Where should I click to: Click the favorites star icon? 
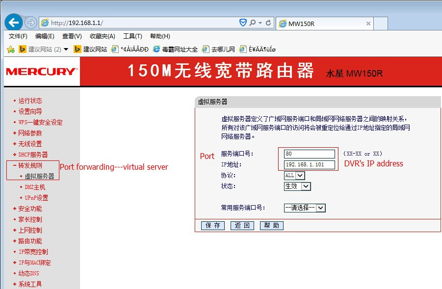11,50
